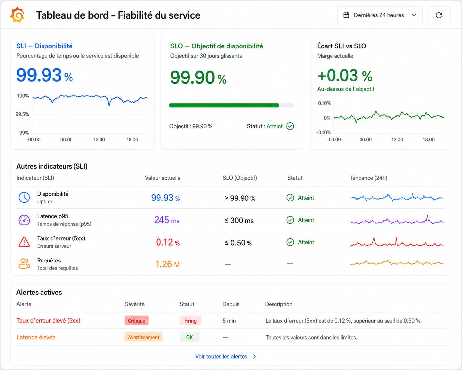Click the SLI Disponibilité panel title
The image size is (462, 370).
[44, 46]
